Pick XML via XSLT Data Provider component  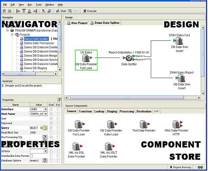[109, 150]
